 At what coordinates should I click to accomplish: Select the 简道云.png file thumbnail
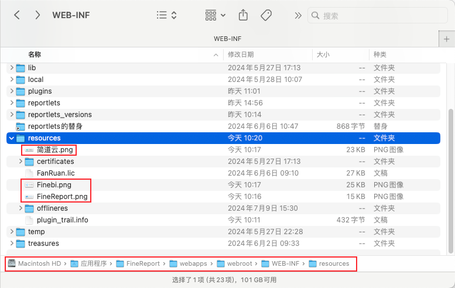pyautogui.click(x=29, y=150)
